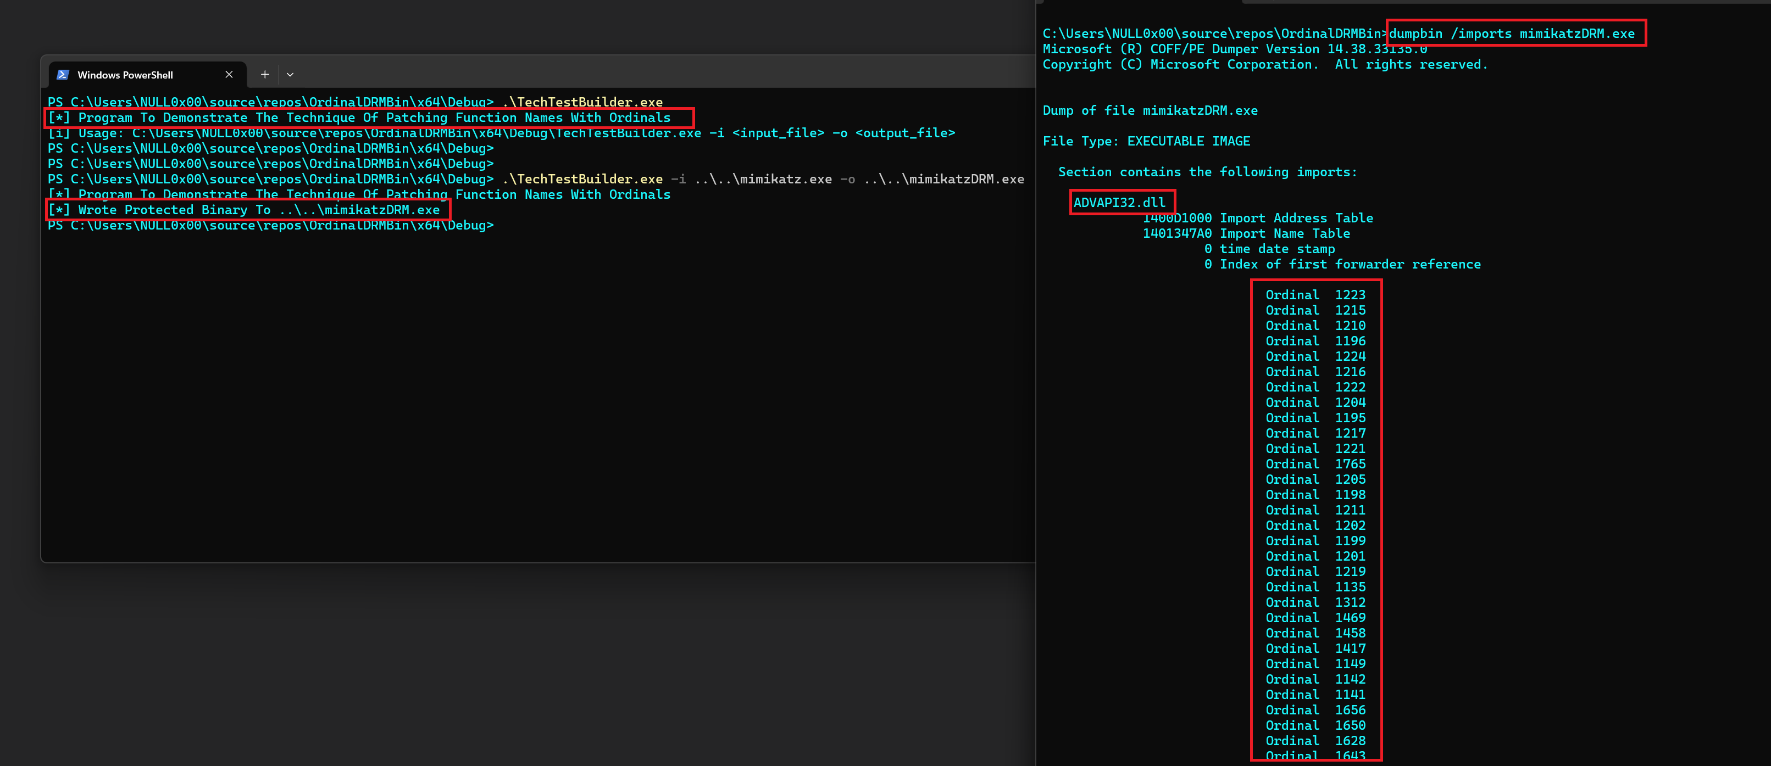Click 'Ordinal 1196' entry
This screenshot has width=1771, height=766.
pyautogui.click(x=1316, y=341)
